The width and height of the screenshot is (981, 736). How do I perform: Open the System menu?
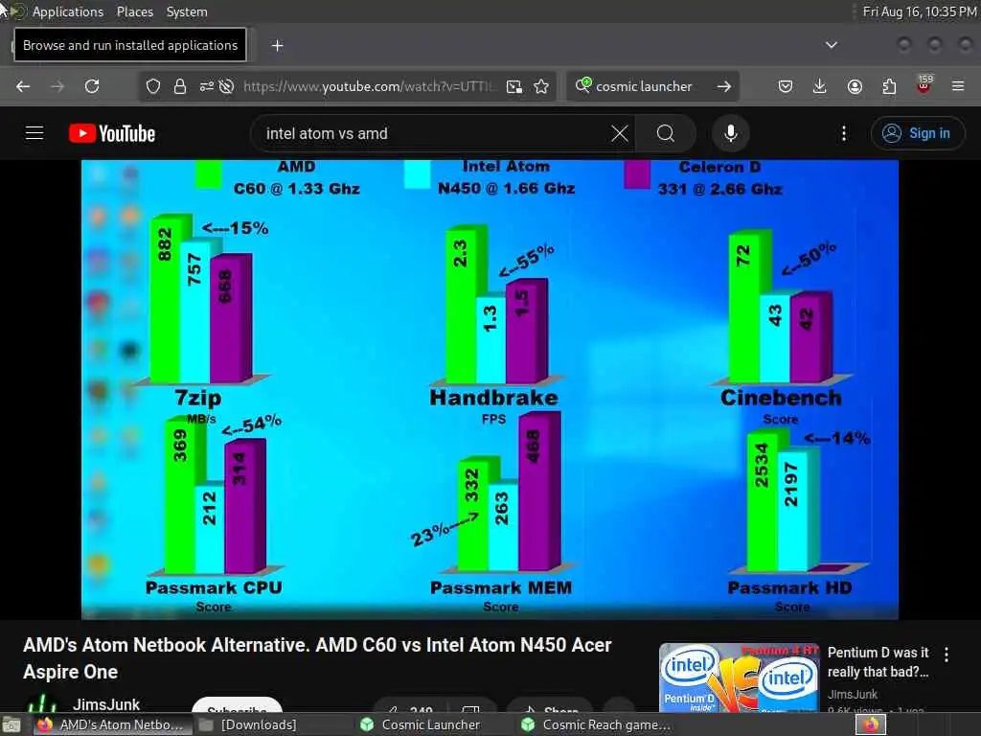pos(187,11)
